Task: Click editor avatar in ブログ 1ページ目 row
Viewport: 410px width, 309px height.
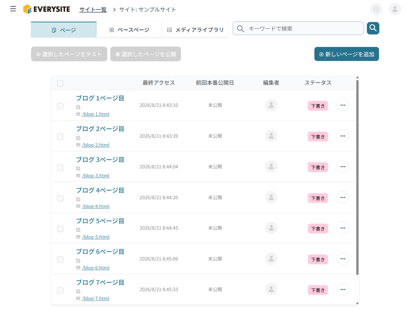Action: [271, 105]
